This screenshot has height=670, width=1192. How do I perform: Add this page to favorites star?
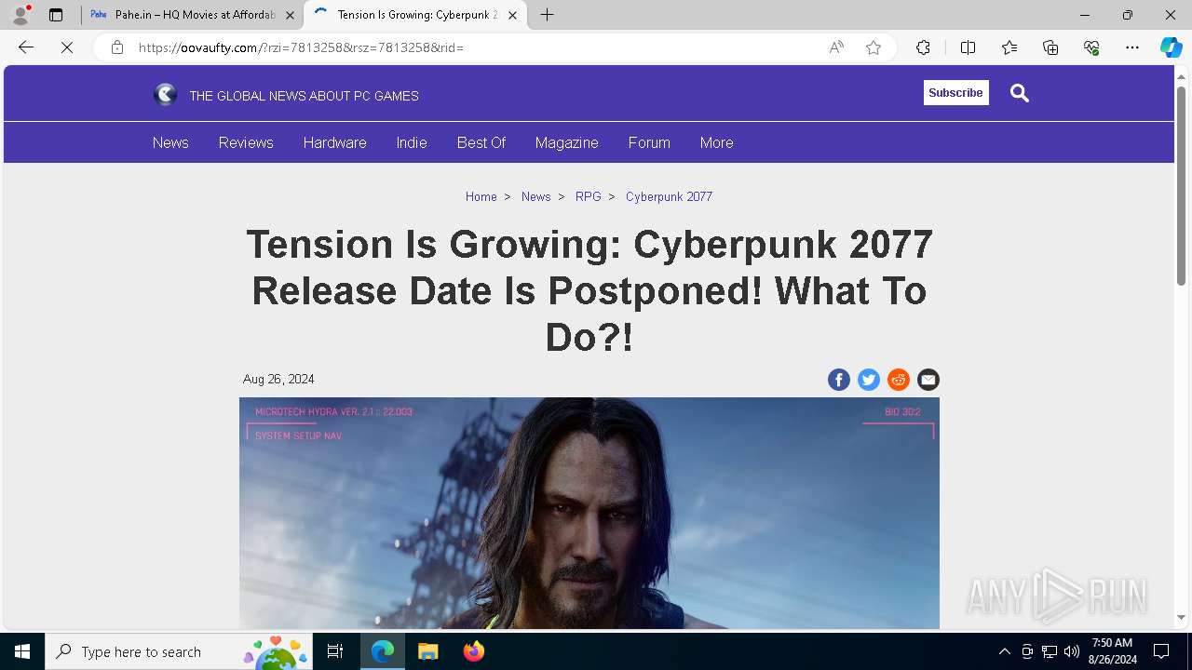(x=874, y=47)
